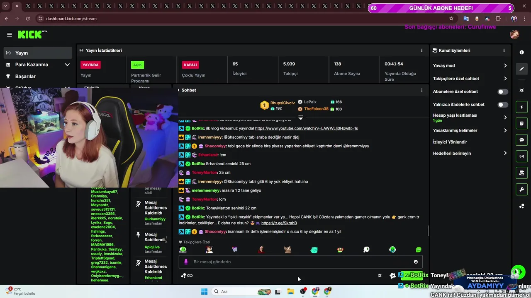Viewport: 531px width, 298px height.
Task: Open Yasaklanmış kelimeler options arrow
Action: point(505,130)
